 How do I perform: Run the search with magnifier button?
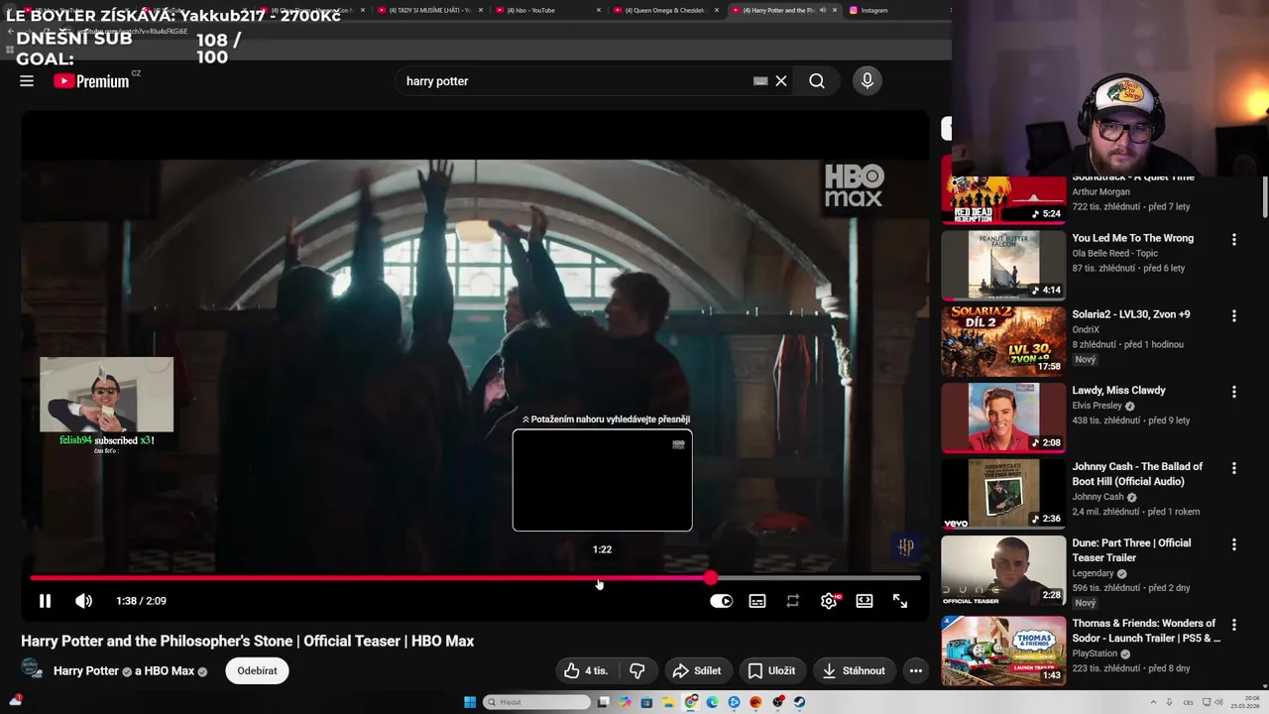click(817, 81)
